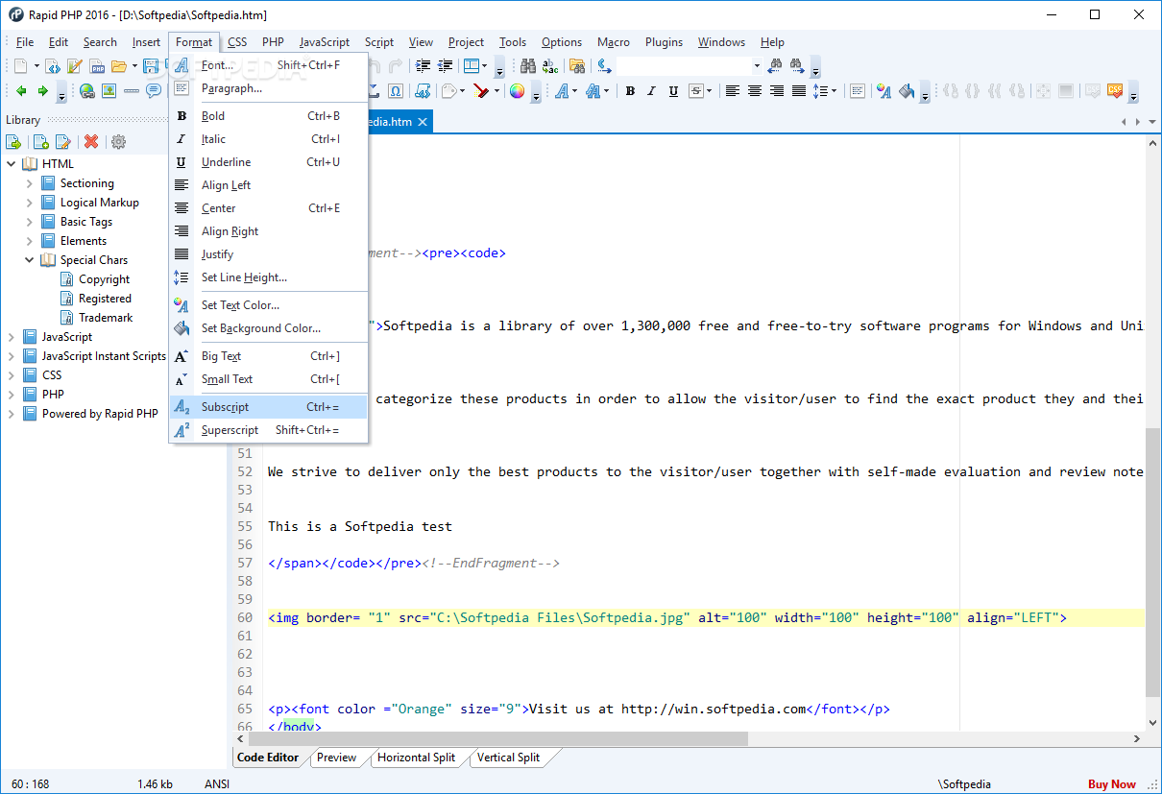Toggle Align right on the formatting toolbar

tap(776, 91)
